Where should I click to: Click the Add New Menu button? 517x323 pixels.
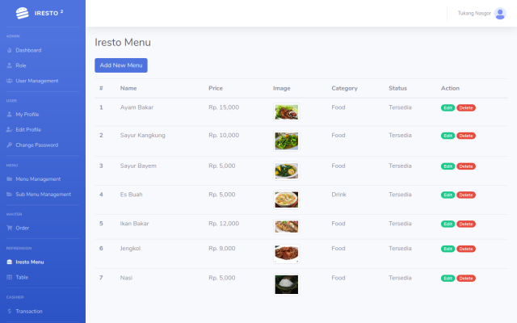[121, 65]
